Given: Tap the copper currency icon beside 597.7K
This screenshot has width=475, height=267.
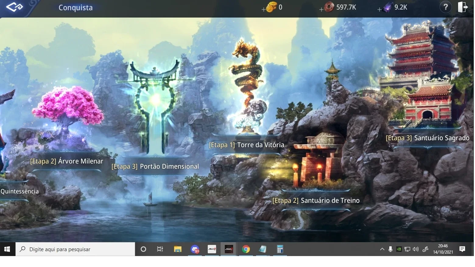Looking at the screenshot, I should [329, 7].
